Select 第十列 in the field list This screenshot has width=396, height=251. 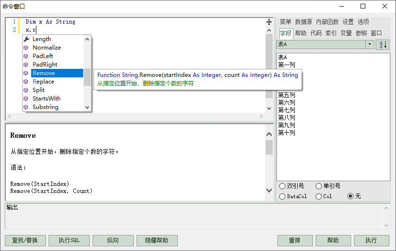point(287,133)
